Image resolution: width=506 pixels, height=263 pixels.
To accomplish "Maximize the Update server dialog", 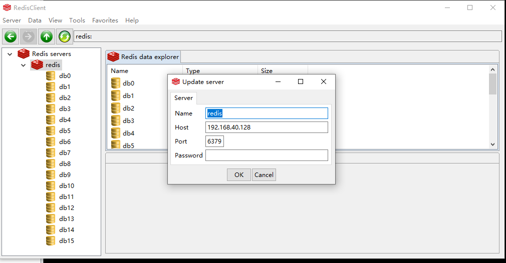I will tap(301, 82).
